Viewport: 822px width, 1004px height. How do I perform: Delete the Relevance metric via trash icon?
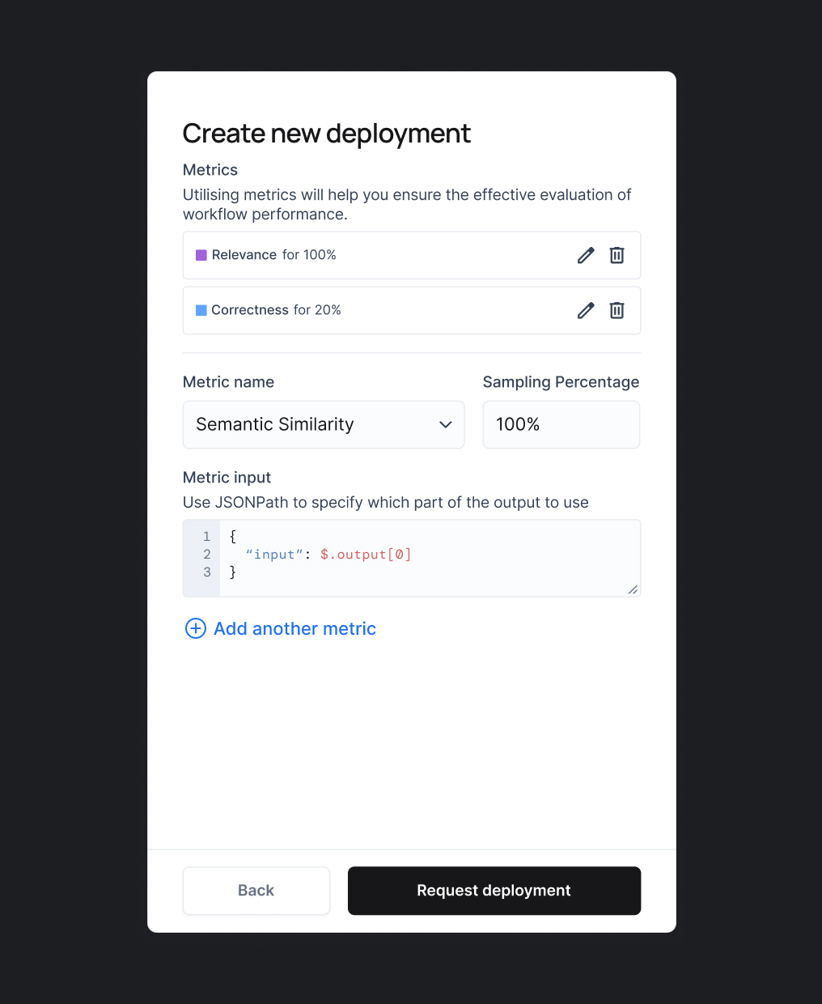616,255
